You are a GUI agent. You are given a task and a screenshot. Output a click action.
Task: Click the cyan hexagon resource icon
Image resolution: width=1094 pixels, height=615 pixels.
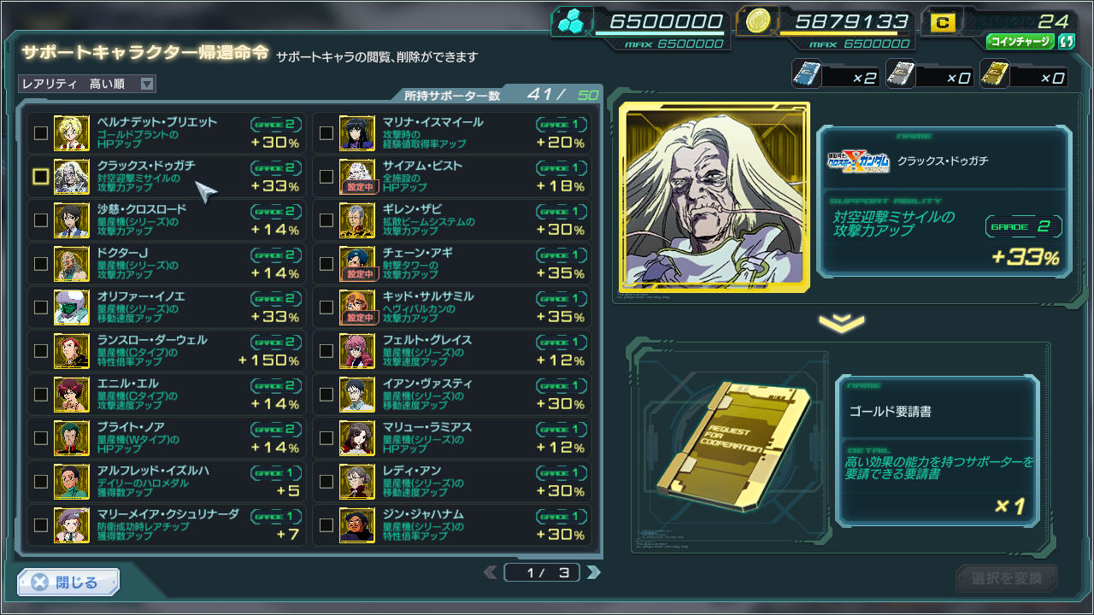(x=570, y=21)
